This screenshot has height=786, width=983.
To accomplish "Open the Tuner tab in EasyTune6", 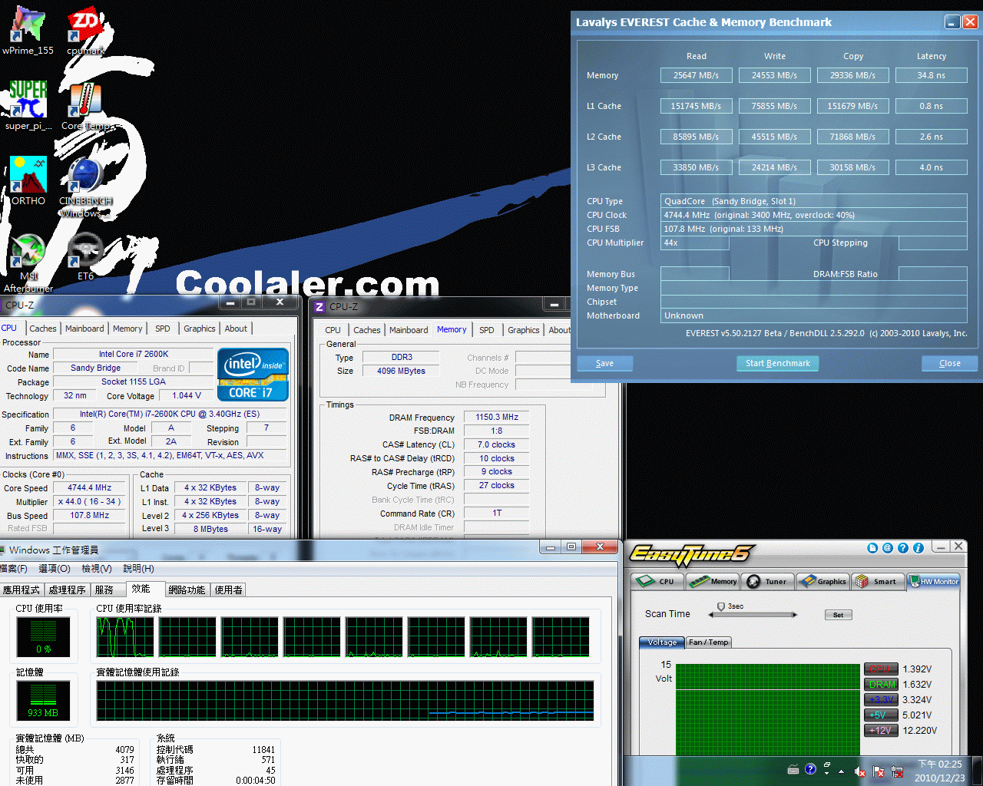I will pos(767,581).
